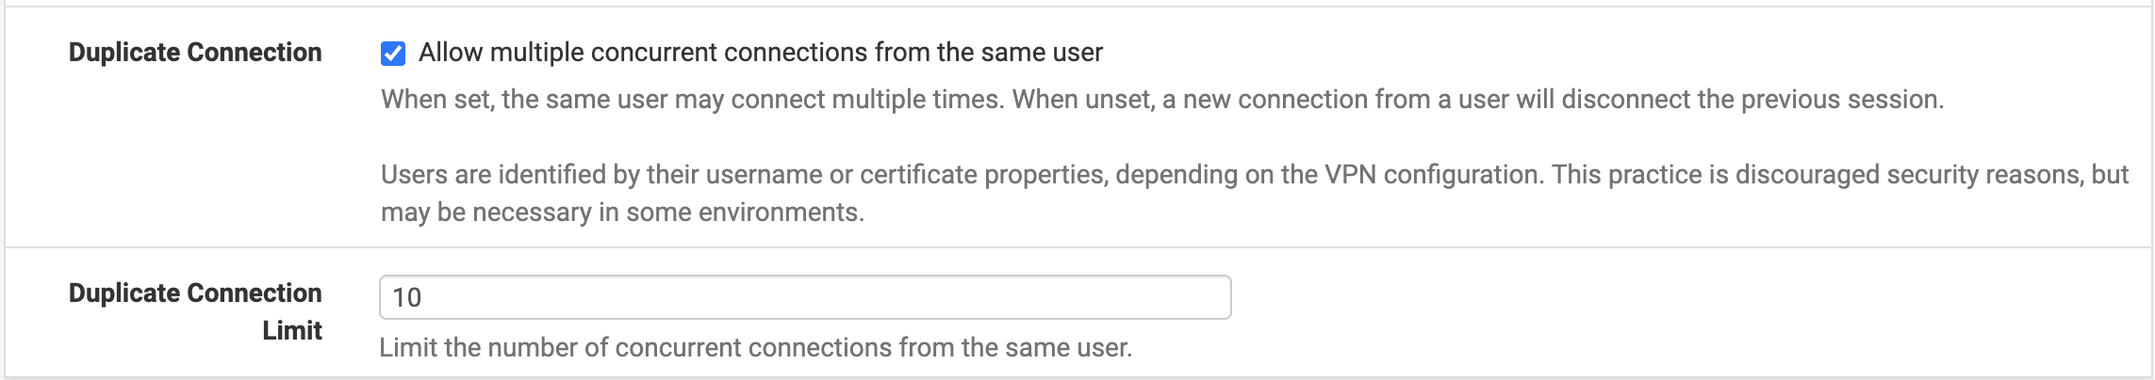Click the value 10 in the limit field
The height and width of the screenshot is (380, 2155).
(x=407, y=298)
